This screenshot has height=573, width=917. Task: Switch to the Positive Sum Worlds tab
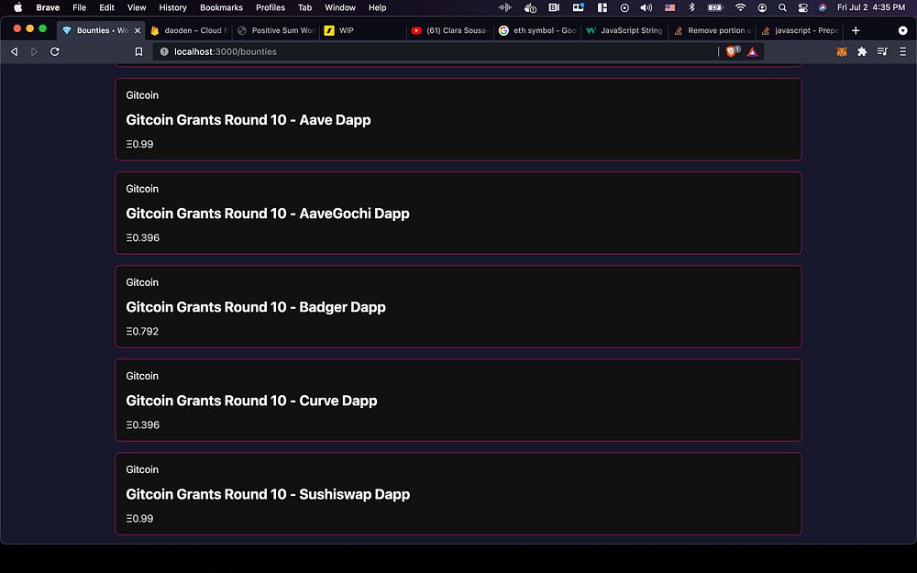point(276,30)
